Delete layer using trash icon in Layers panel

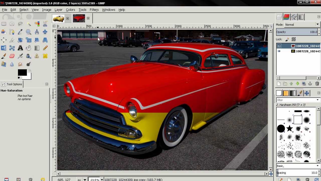click(x=317, y=84)
